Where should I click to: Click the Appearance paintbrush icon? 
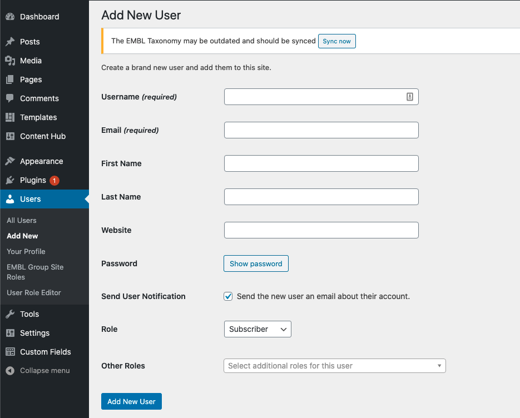click(x=10, y=161)
